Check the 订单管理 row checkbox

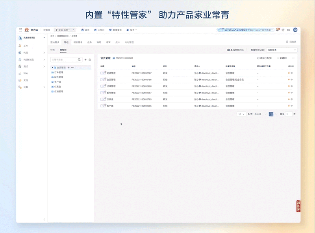click(x=100, y=86)
